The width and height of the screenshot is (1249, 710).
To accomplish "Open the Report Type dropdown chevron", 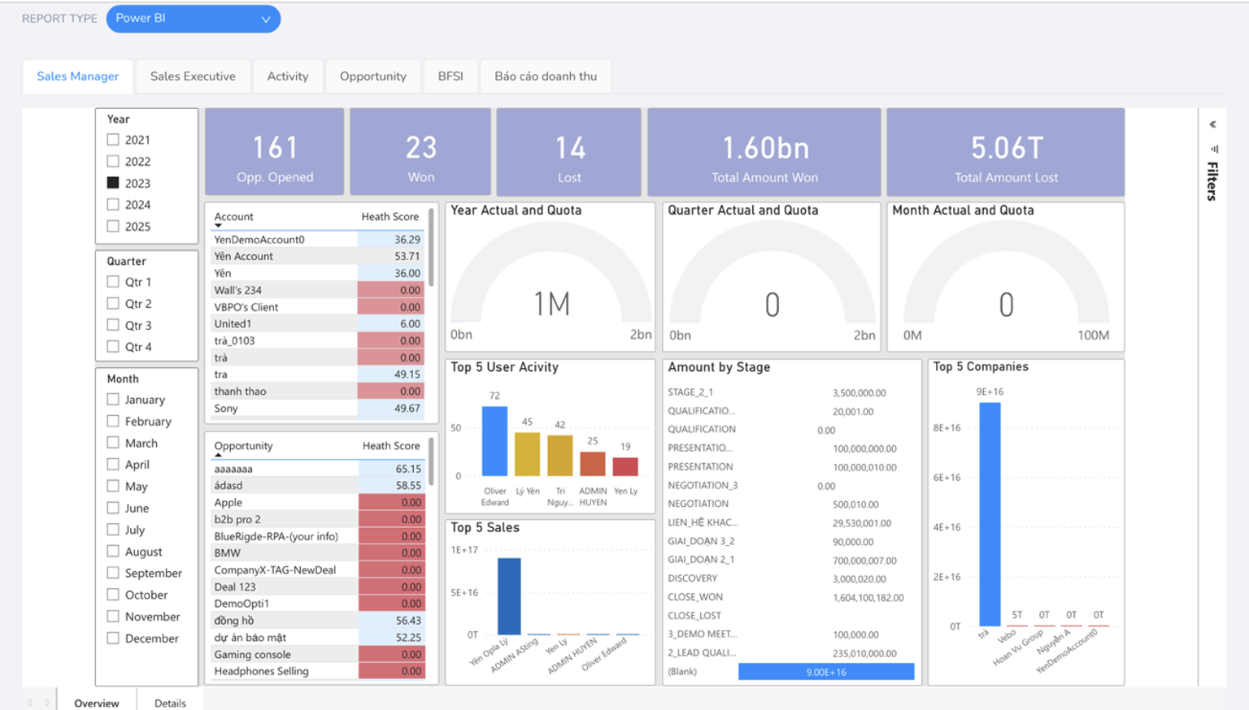I will pyautogui.click(x=266, y=19).
